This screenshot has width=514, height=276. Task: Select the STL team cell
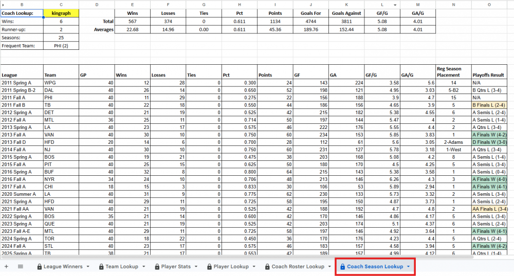click(x=61, y=246)
